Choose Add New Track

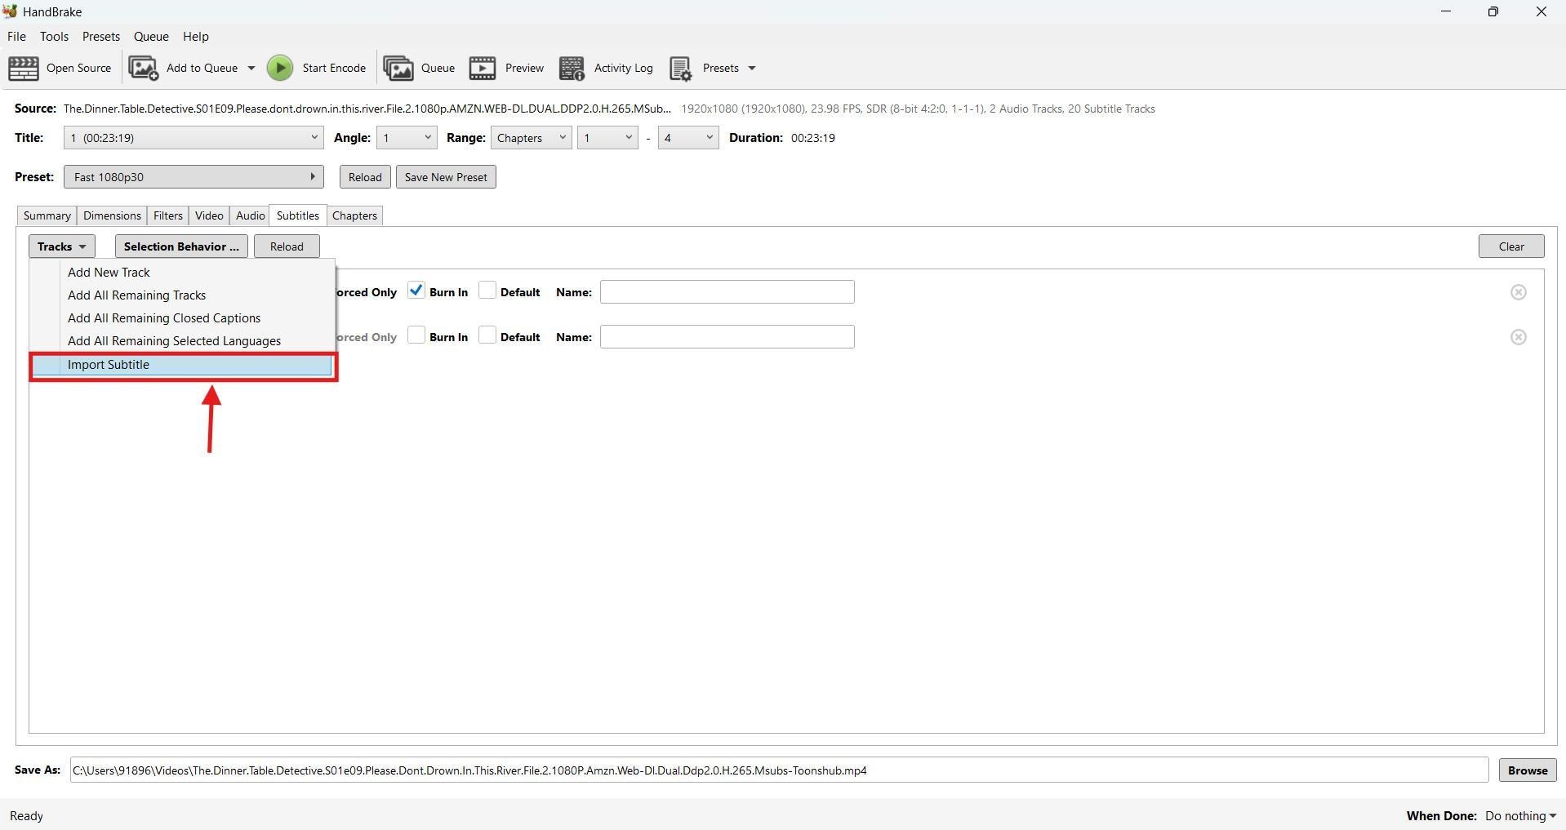tap(183, 273)
